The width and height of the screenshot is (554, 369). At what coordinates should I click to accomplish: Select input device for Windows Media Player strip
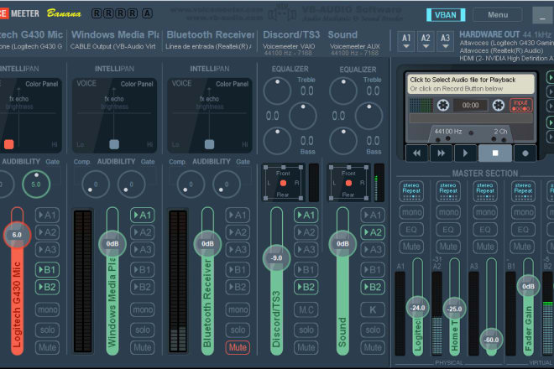tap(114, 46)
